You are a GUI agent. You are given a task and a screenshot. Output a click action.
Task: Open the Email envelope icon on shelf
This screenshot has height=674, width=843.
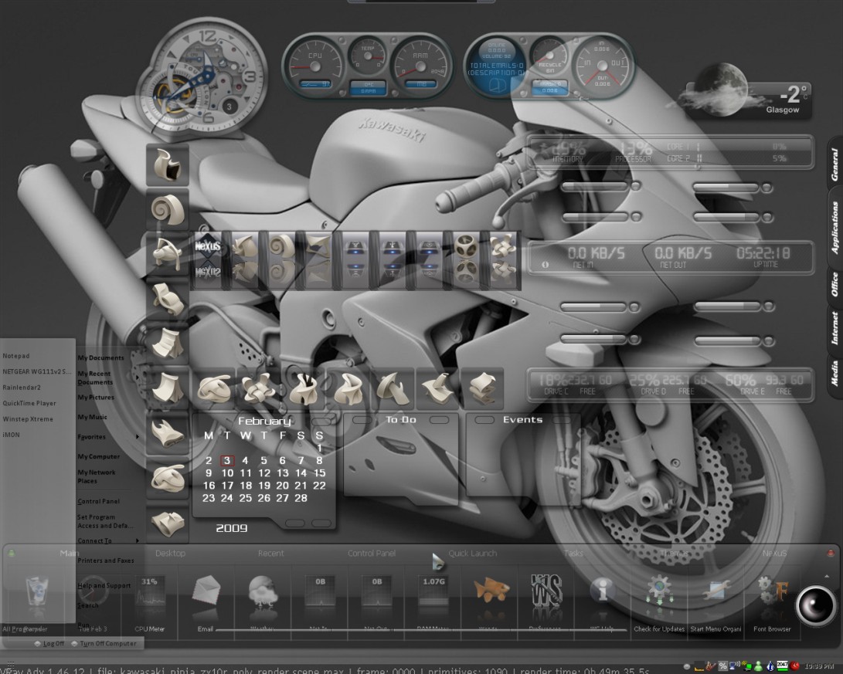(206, 591)
